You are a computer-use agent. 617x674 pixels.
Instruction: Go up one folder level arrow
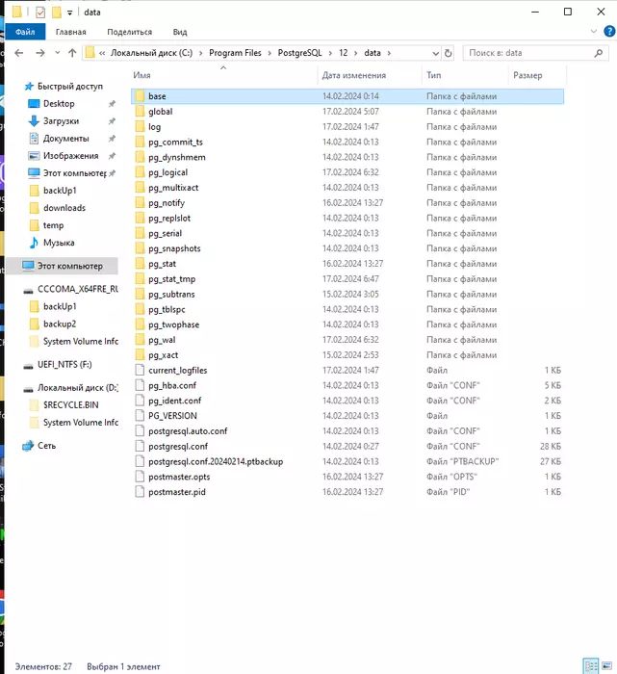(x=72, y=53)
